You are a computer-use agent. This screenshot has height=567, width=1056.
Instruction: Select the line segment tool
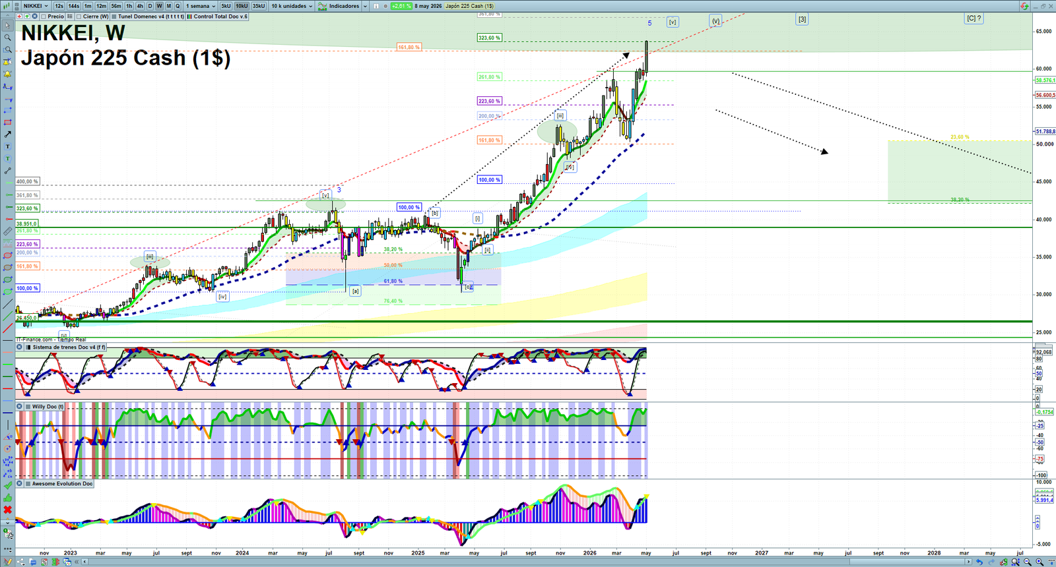coord(7,171)
